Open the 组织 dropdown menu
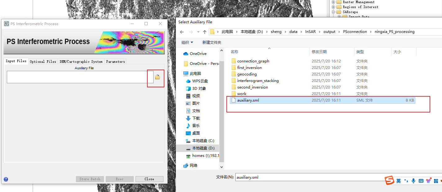 coord(185,42)
